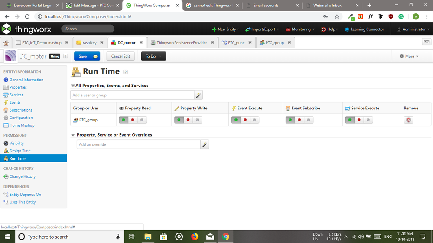Collapse Property, Service or Event Overrides section
433x243 pixels.
click(73, 135)
